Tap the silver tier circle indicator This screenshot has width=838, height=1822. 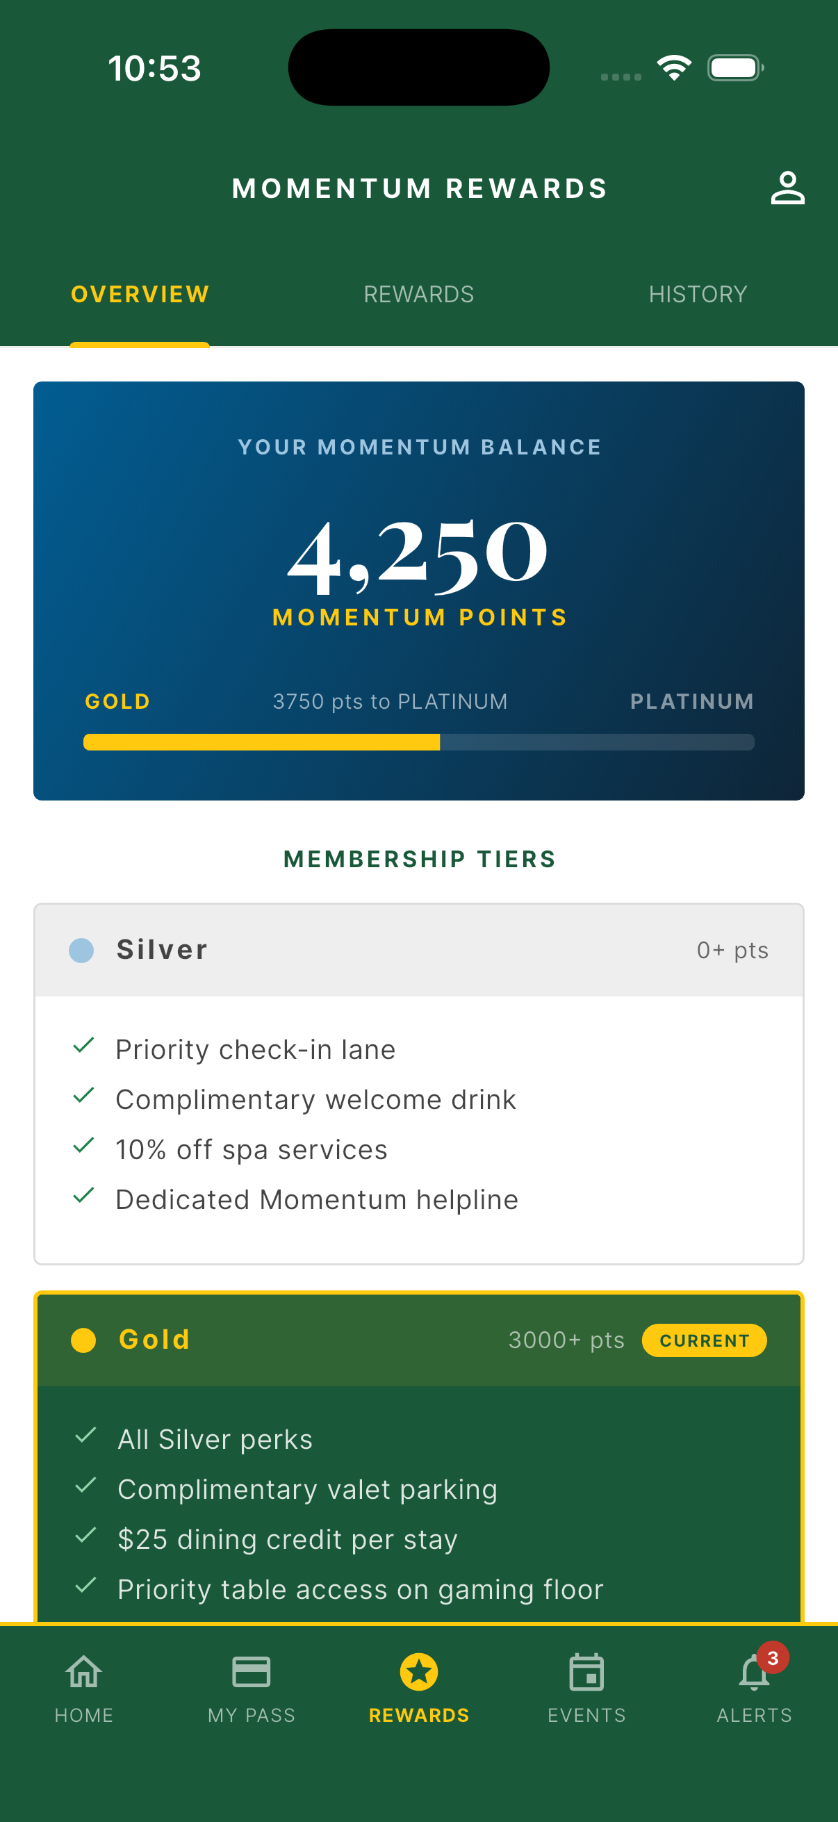pyautogui.click(x=81, y=950)
